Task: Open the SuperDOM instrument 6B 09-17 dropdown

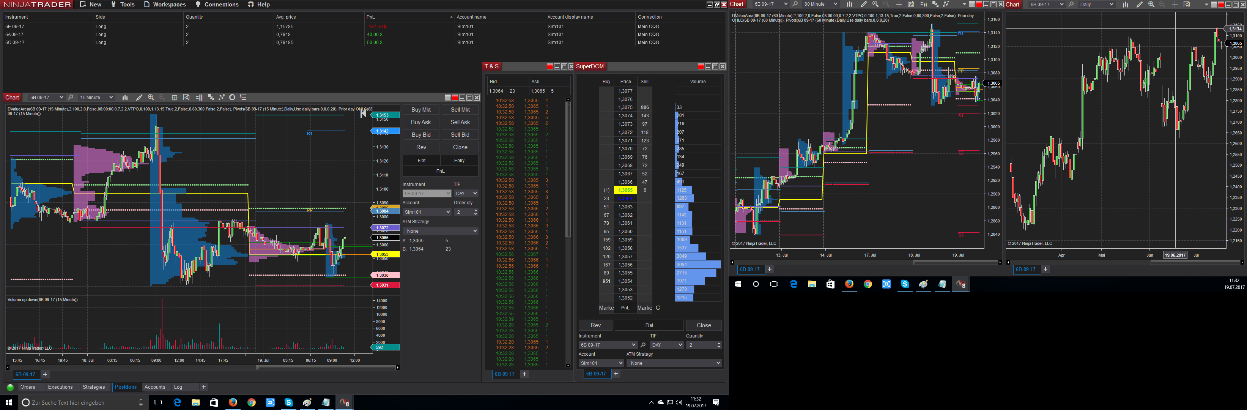Action: coord(608,345)
